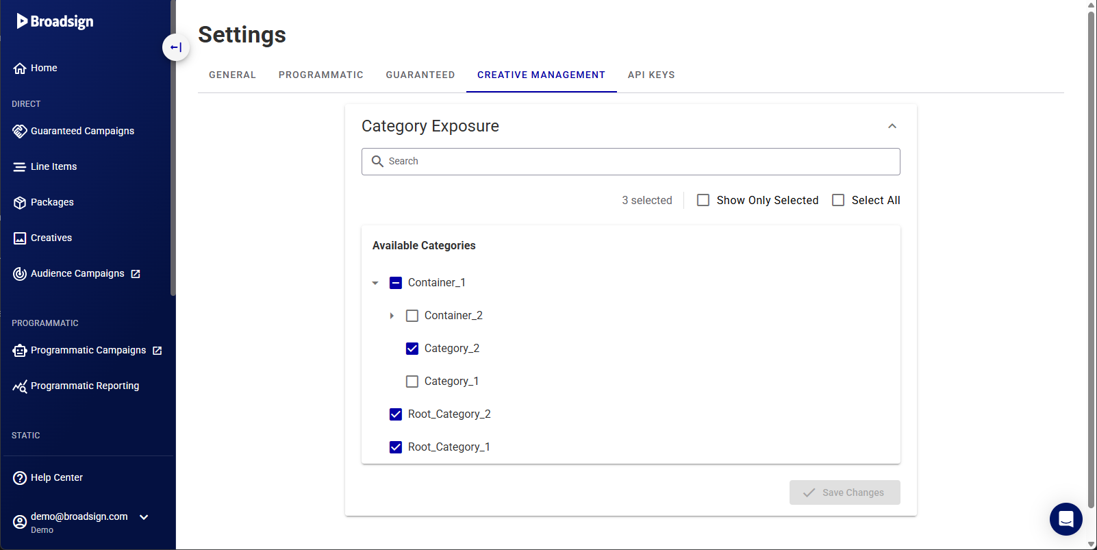Image resolution: width=1097 pixels, height=550 pixels.
Task: Collapse the Container_1 tree node
Action: tap(375, 283)
